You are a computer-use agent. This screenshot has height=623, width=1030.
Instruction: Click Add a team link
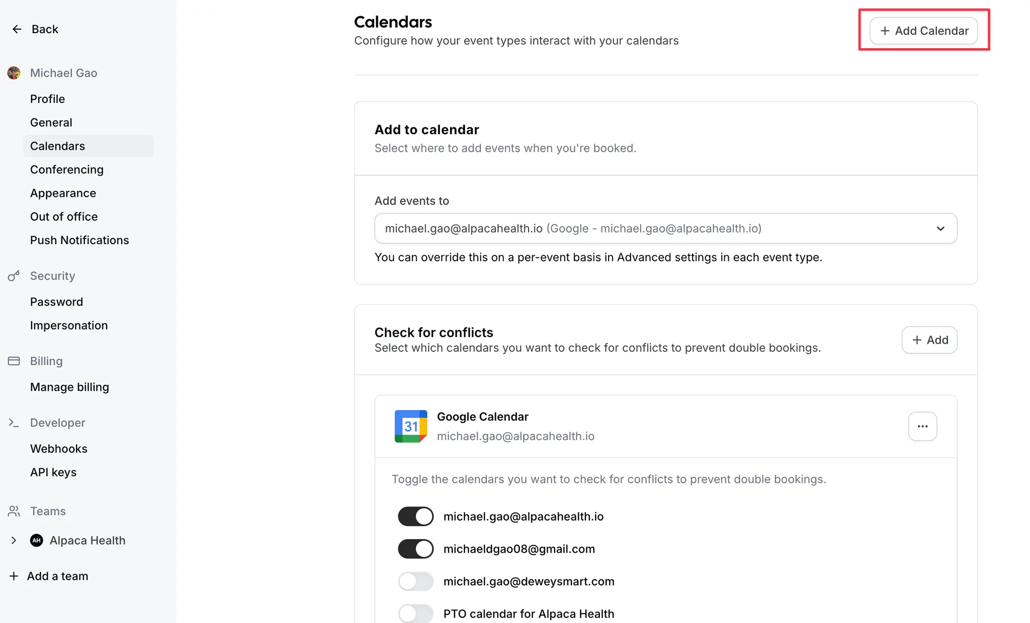tap(49, 576)
